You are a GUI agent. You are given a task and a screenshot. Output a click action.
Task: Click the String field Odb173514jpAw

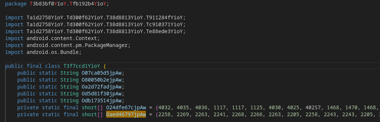pos(101,101)
